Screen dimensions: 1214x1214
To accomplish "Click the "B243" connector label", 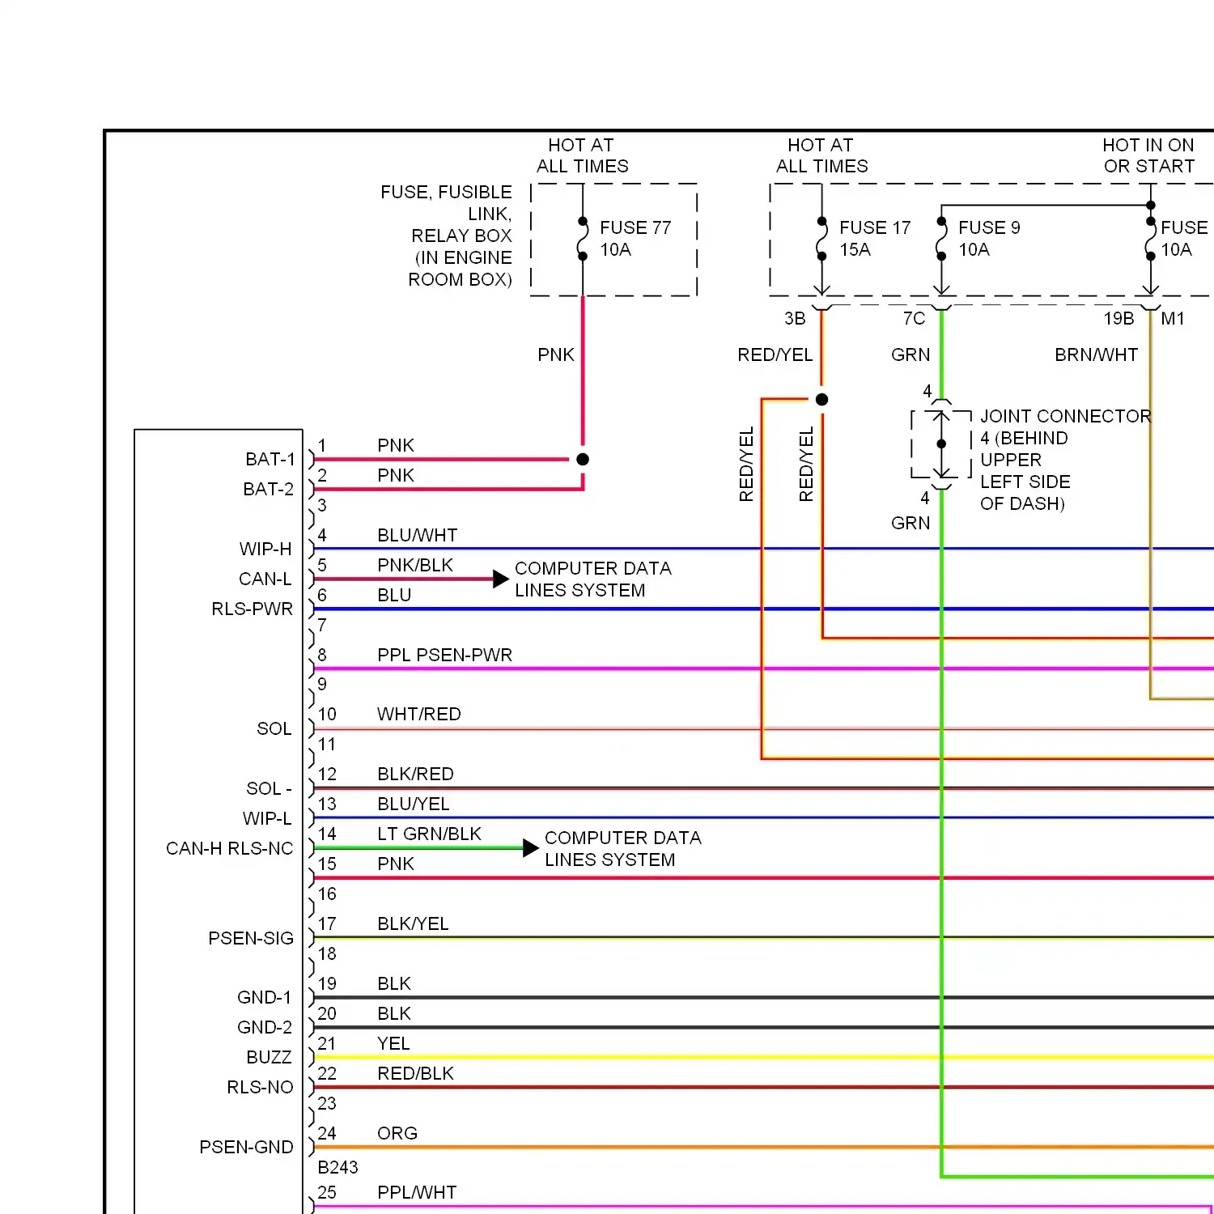I will pos(337,1168).
